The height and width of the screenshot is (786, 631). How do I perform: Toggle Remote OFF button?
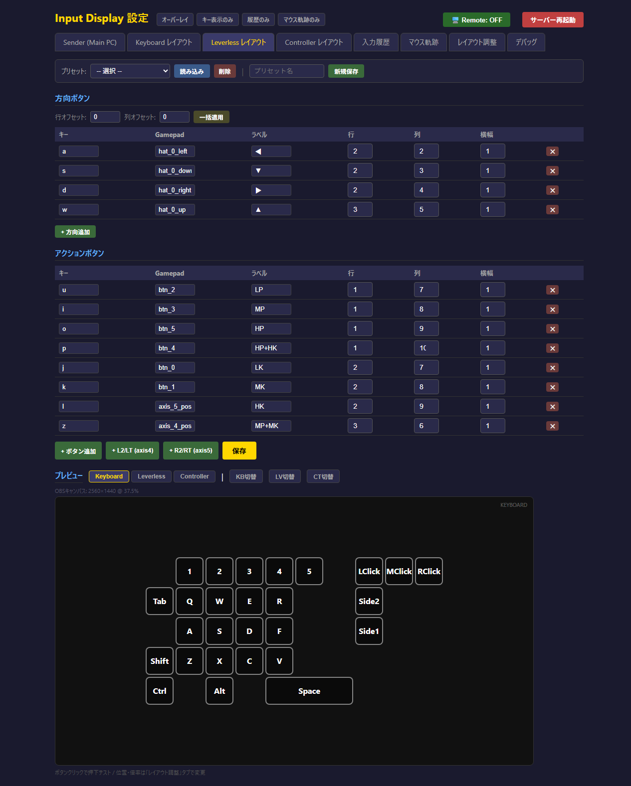pyautogui.click(x=476, y=20)
